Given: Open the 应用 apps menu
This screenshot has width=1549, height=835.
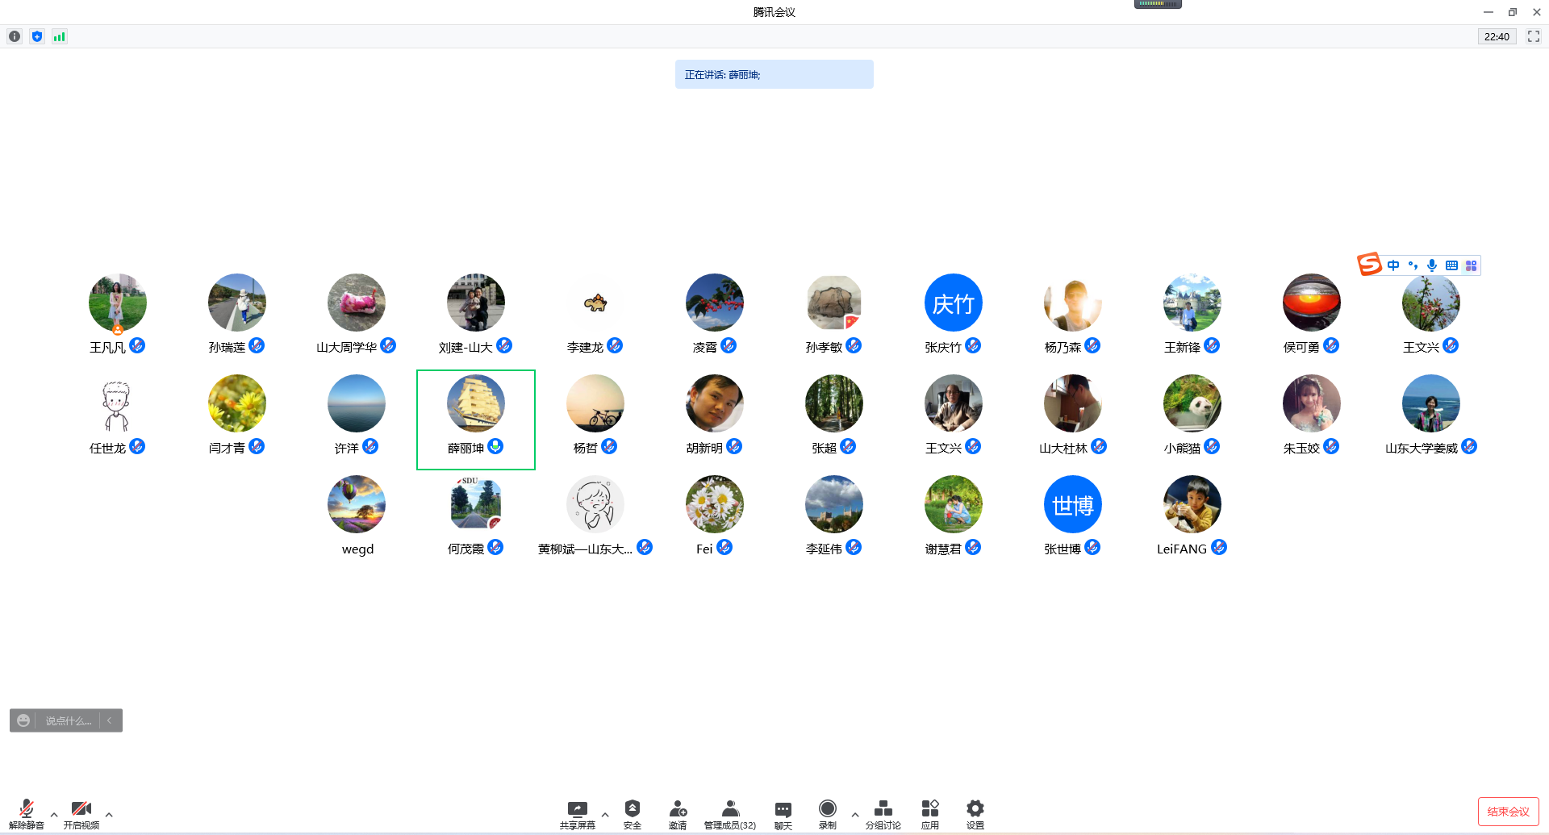Looking at the screenshot, I should coord(929,813).
